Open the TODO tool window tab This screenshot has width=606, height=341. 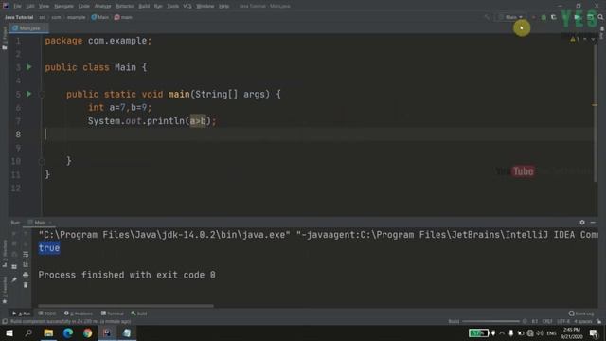[x=47, y=314]
